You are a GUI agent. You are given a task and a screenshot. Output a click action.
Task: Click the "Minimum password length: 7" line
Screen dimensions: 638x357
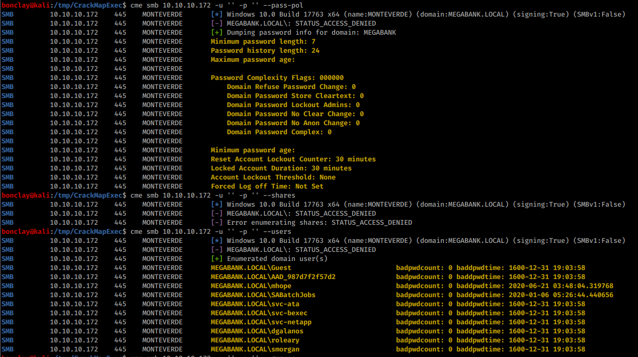pos(263,42)
